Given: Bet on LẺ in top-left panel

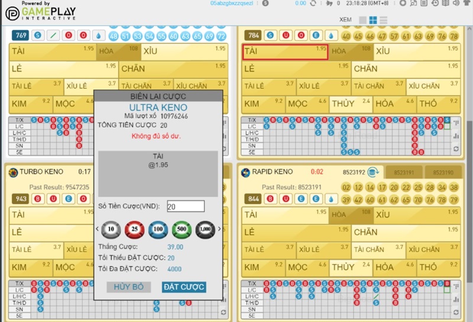Looking at the screenshot, I should pyautogui.click(x=64, y=69).
